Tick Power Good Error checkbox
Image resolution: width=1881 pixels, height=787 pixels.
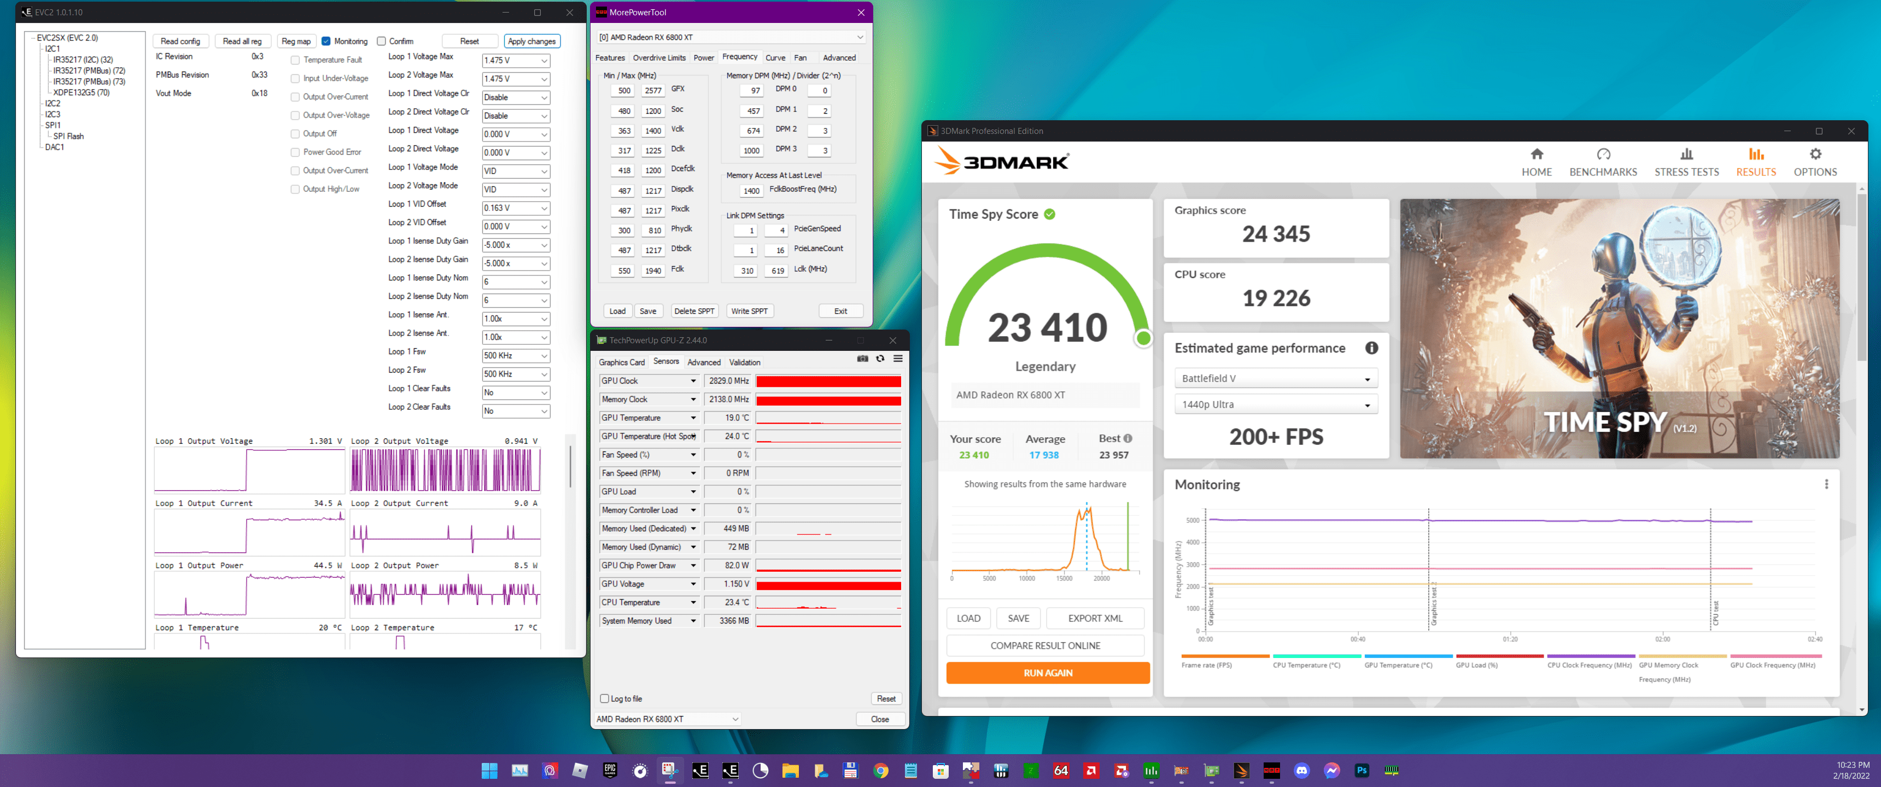295,152
